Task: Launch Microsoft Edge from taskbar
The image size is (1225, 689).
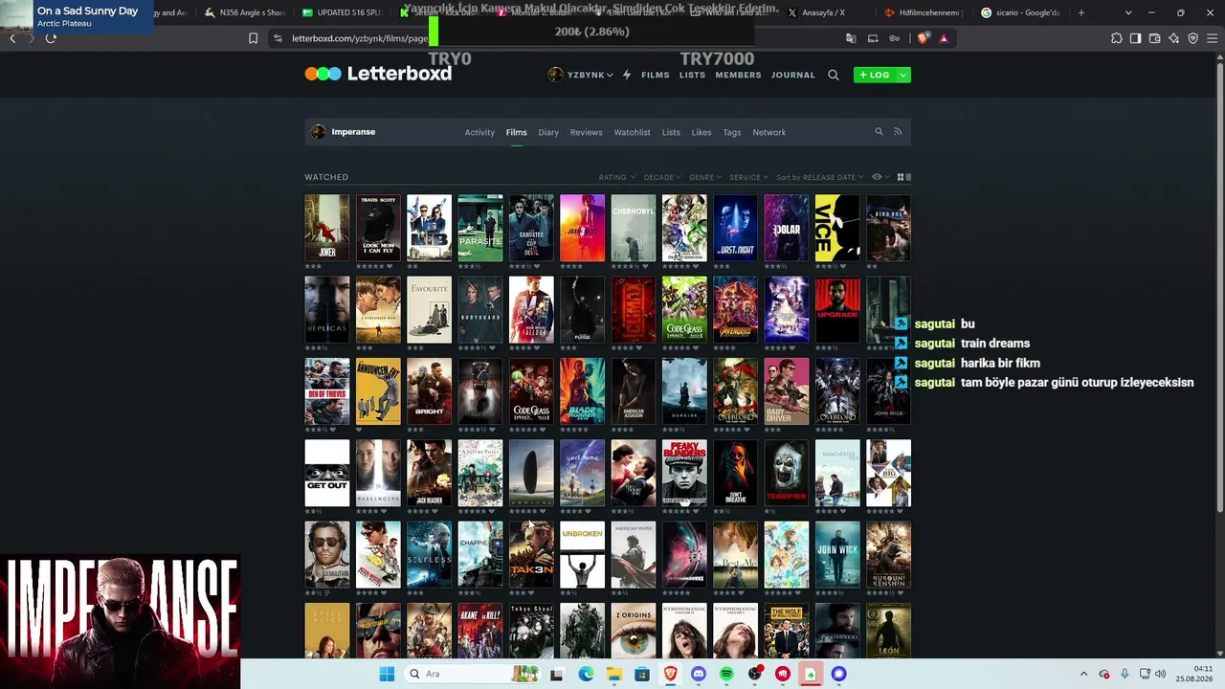Action: 586,674
